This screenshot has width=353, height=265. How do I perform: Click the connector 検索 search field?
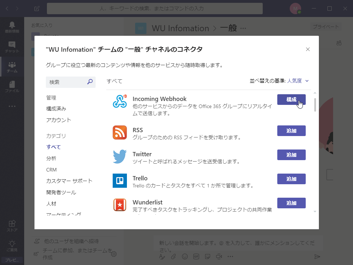coord(71,82)
